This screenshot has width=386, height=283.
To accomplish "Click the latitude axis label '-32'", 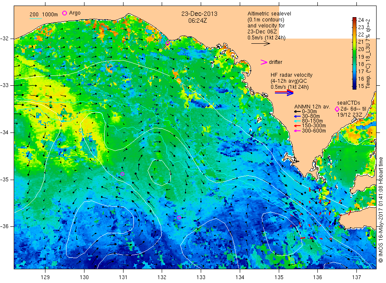I will 4,39.
